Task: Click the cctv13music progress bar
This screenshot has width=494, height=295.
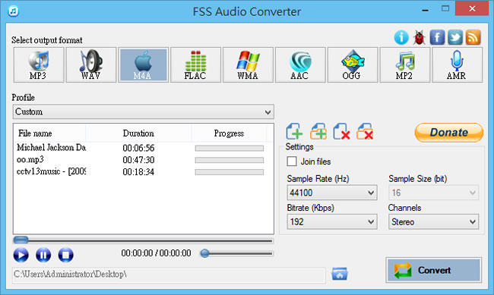Action: pos(230,172)
